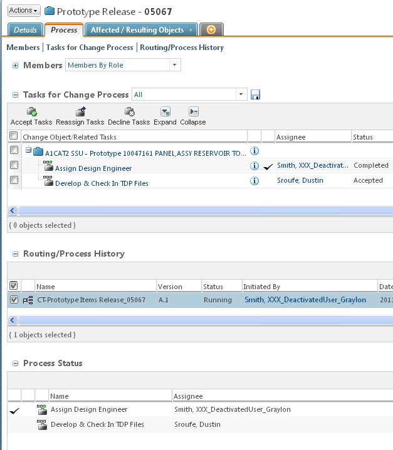Click the Reassign Tasks icon
This screenshot has height=450, width=393.
point(80,112)
